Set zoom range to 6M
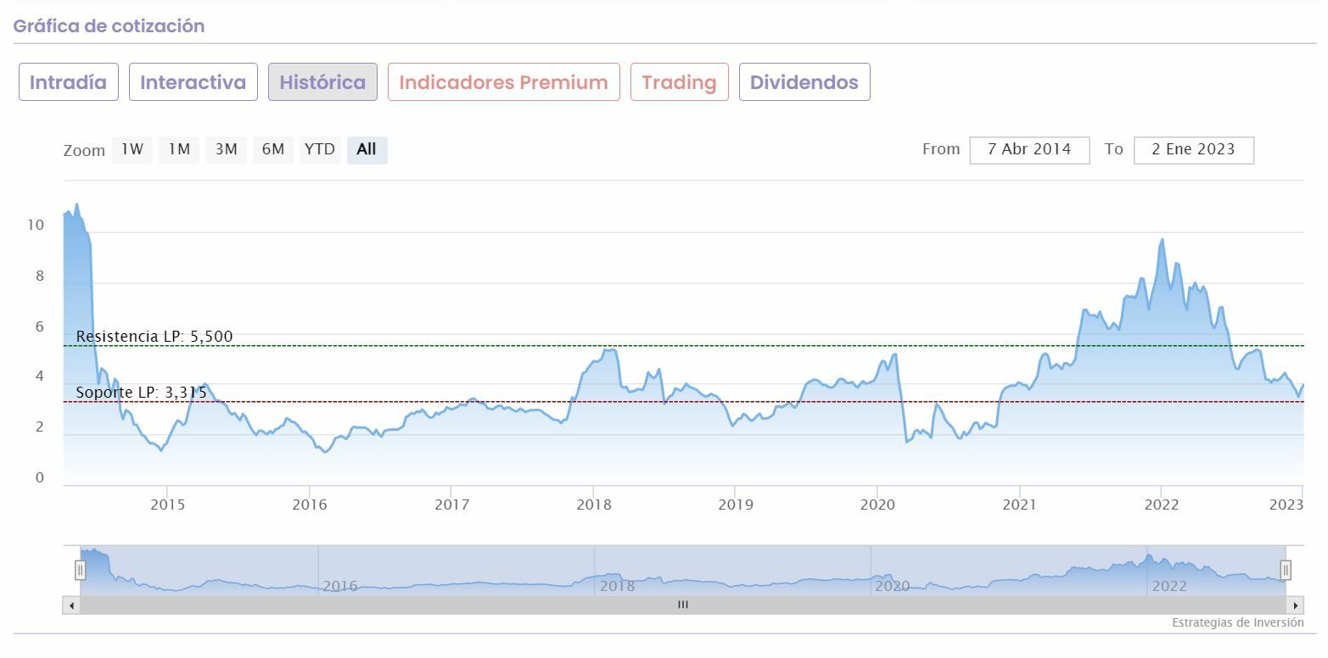Viewport: 1328px width, 658px height. point(272,149)
